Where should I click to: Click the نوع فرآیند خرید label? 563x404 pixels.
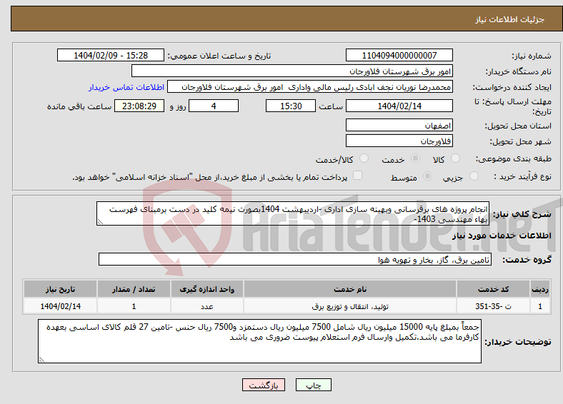click(x=522, y=176)
